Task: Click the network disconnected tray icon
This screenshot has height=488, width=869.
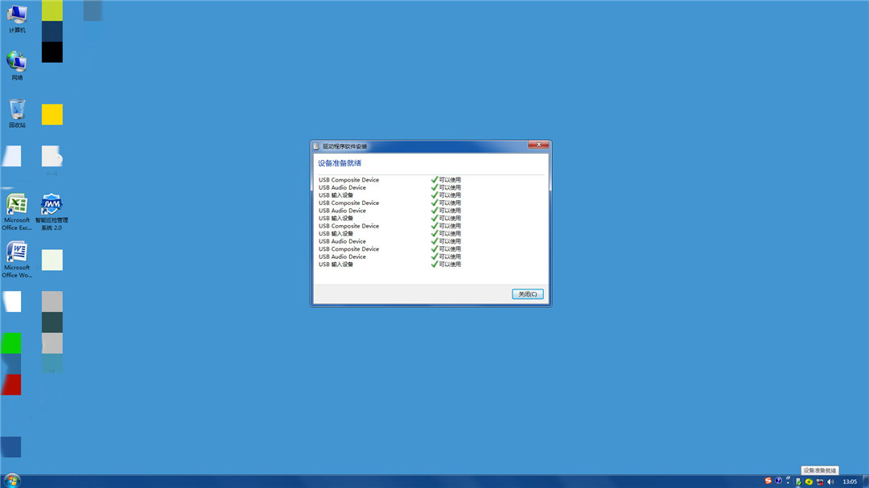Action: [819, 482]
